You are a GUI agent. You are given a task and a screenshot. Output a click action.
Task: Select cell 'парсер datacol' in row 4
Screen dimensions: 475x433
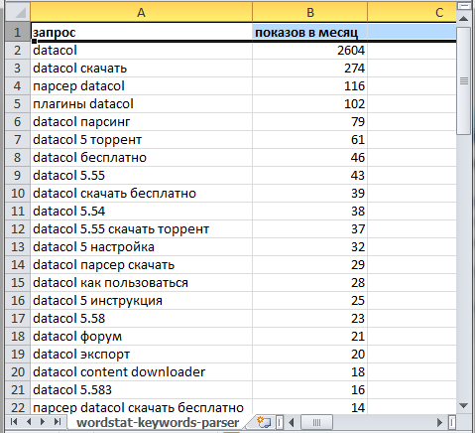[x=141, y=86]
